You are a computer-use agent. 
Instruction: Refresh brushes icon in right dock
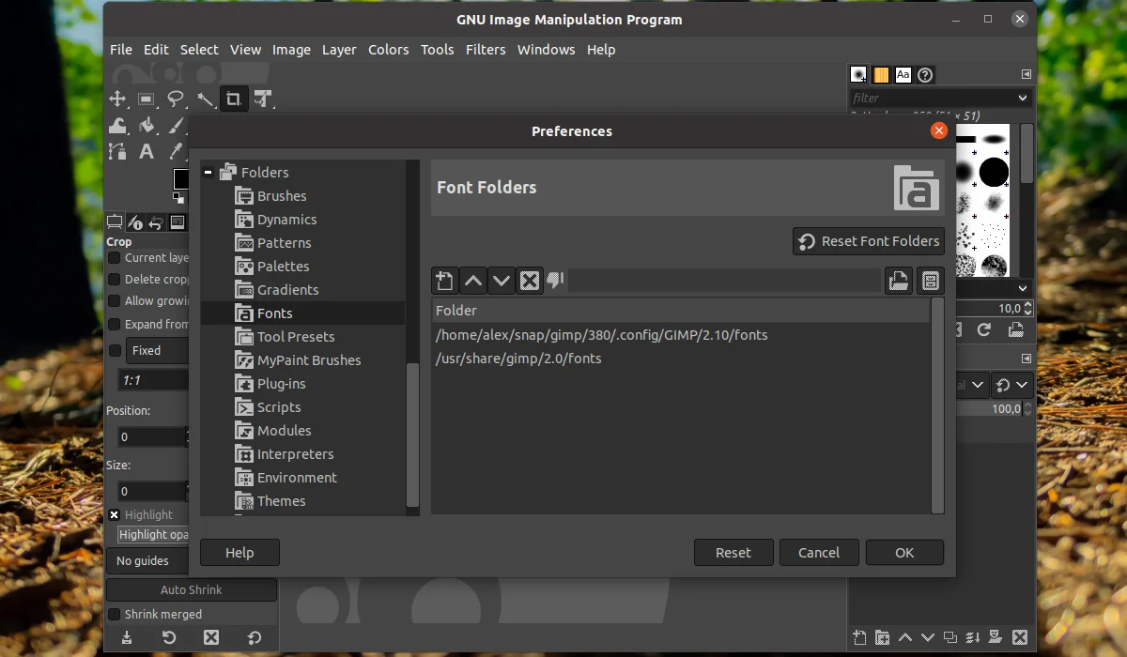(x=983, y=329)
